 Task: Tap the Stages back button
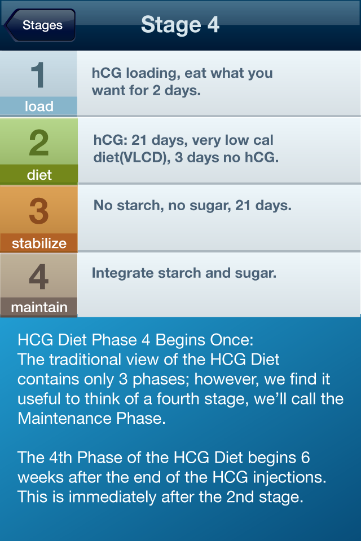tap(41, 25)
